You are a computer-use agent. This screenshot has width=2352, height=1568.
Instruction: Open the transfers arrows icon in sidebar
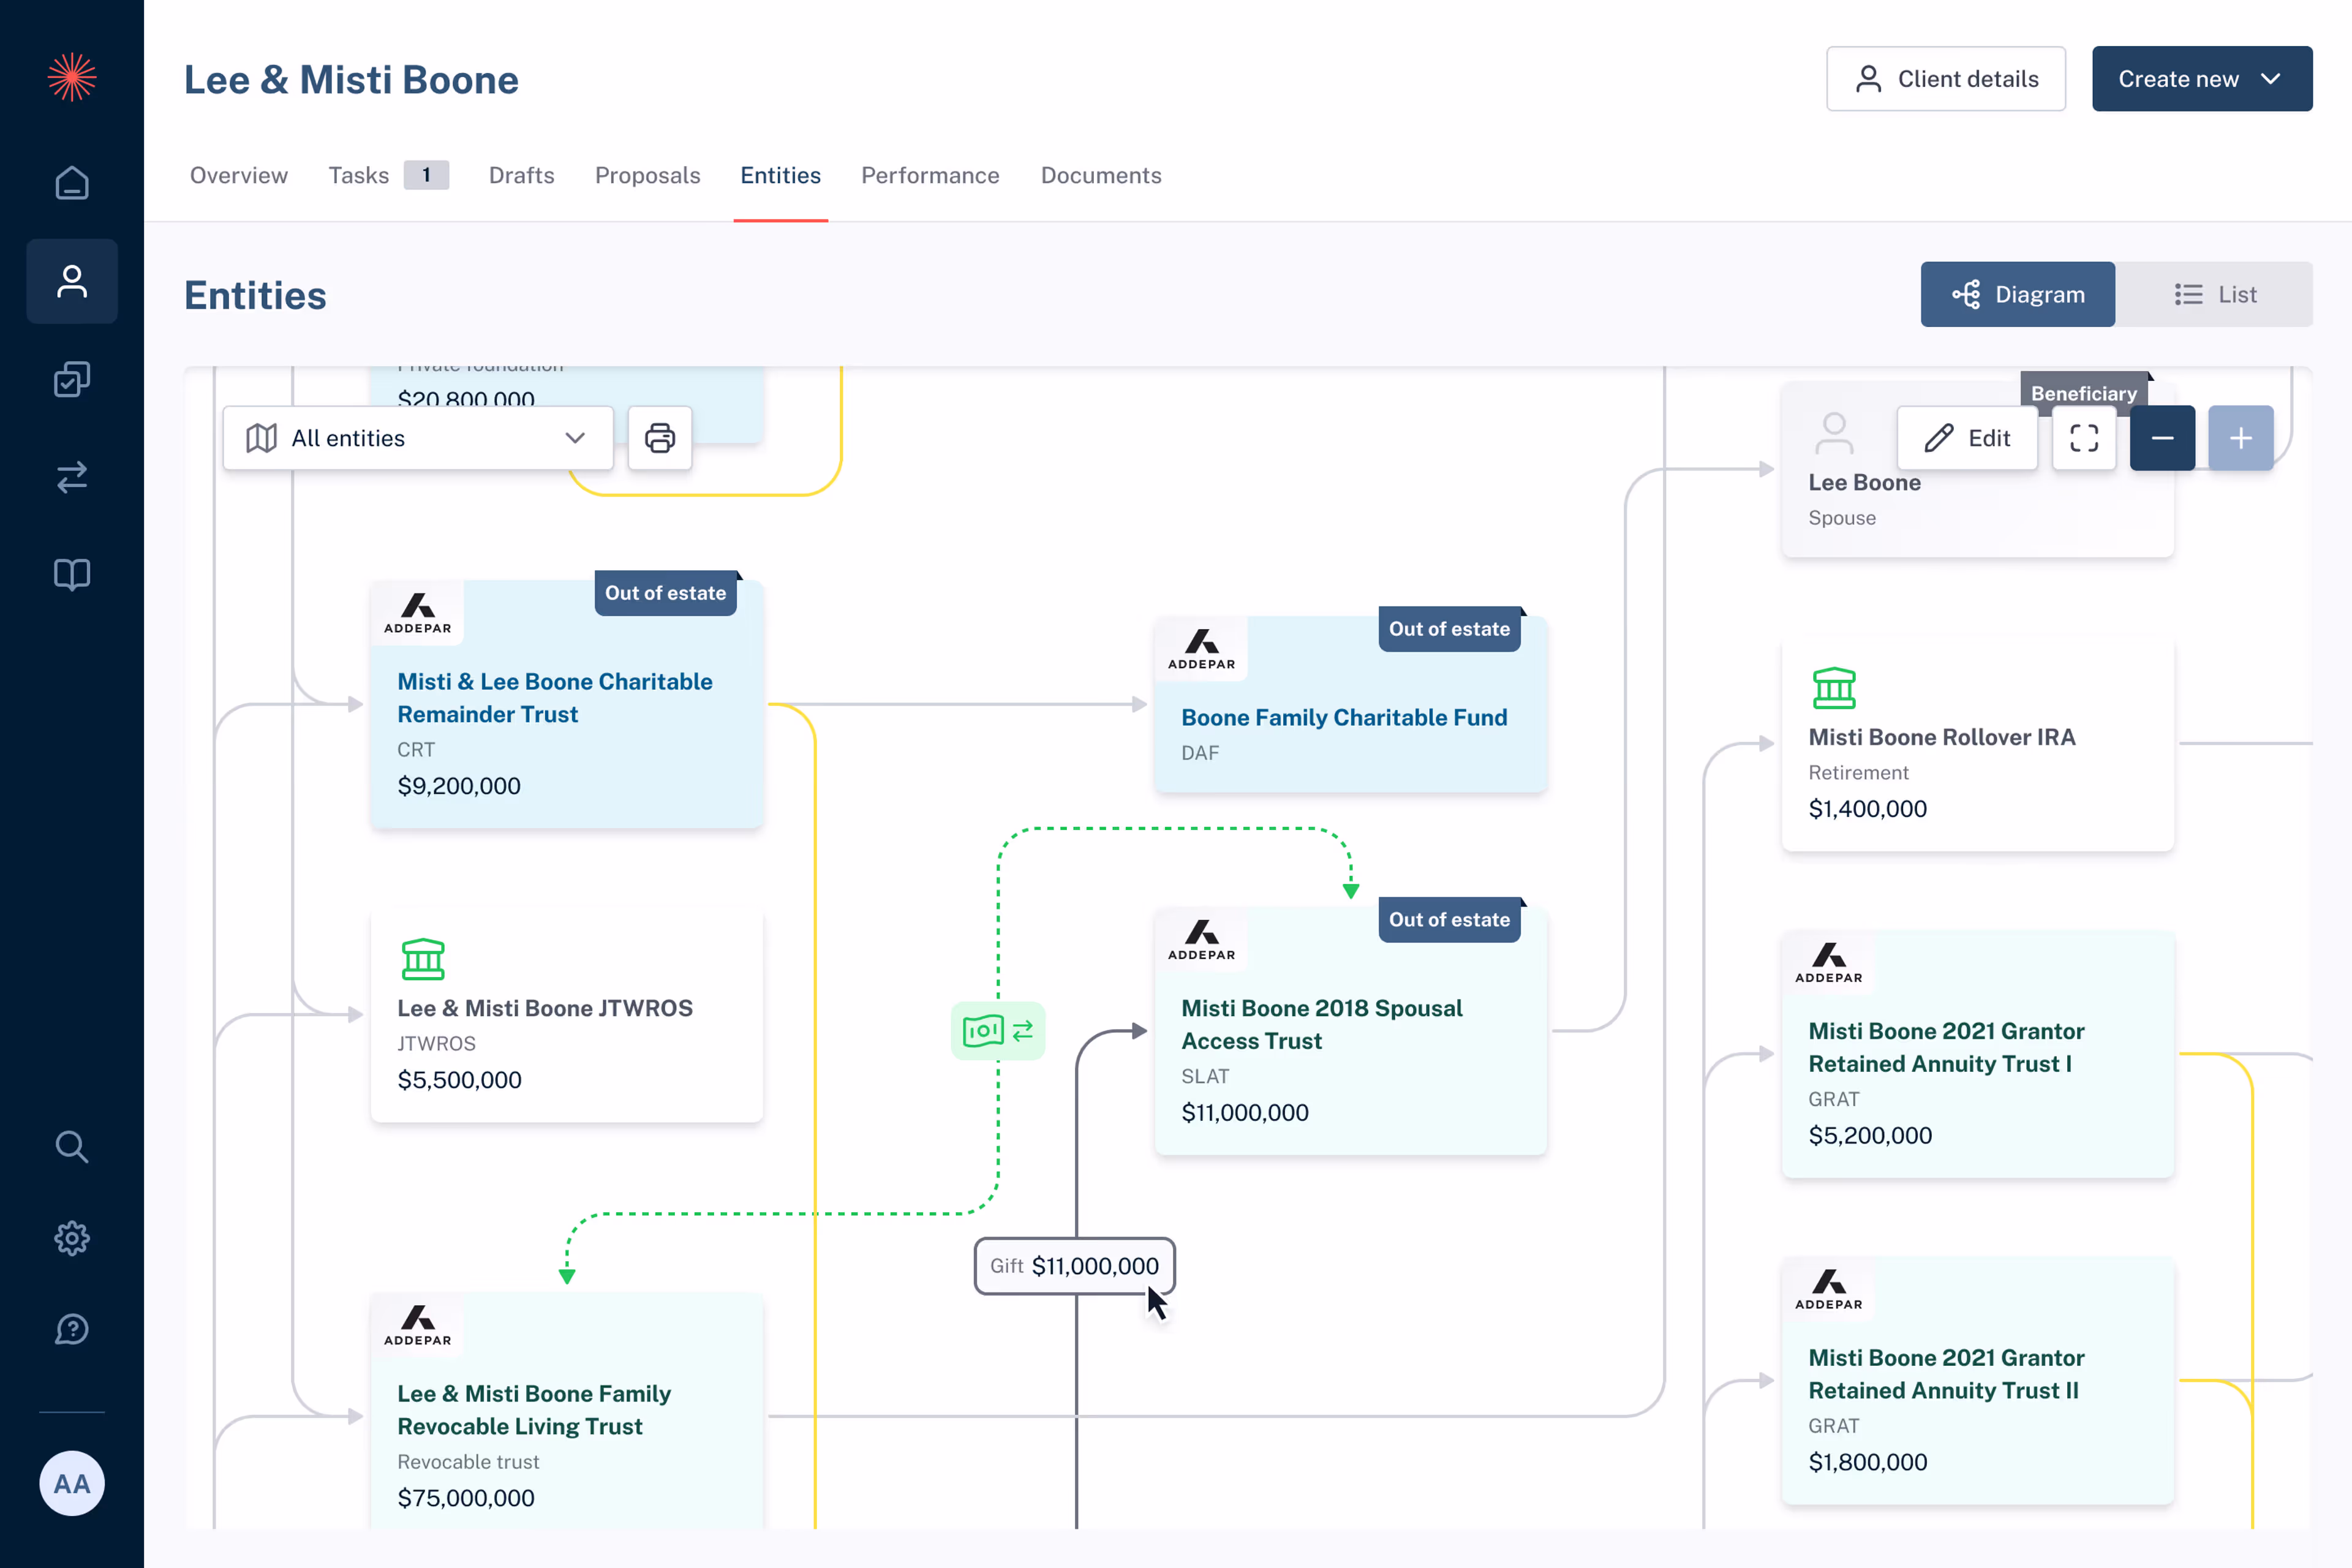click(x=72, y=476)
